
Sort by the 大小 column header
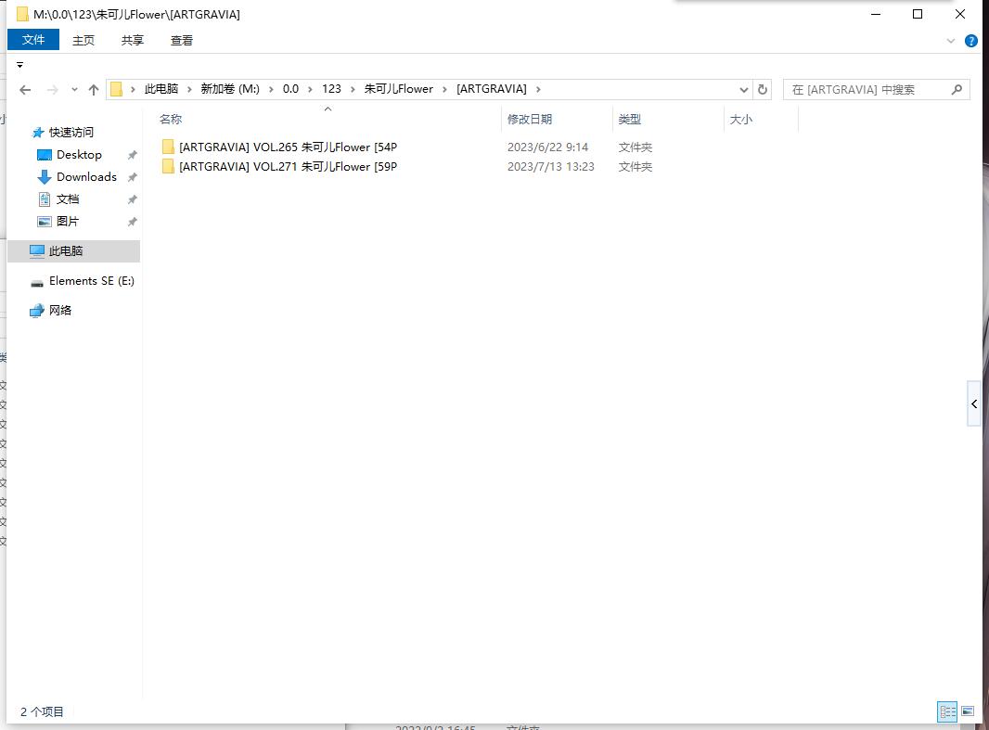[741, 119]
